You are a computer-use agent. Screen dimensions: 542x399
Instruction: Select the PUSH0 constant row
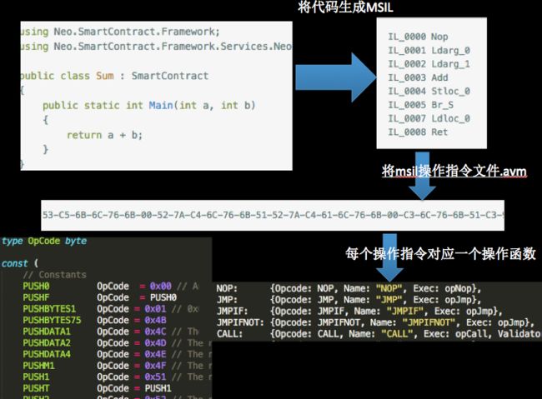click(111, 287)
